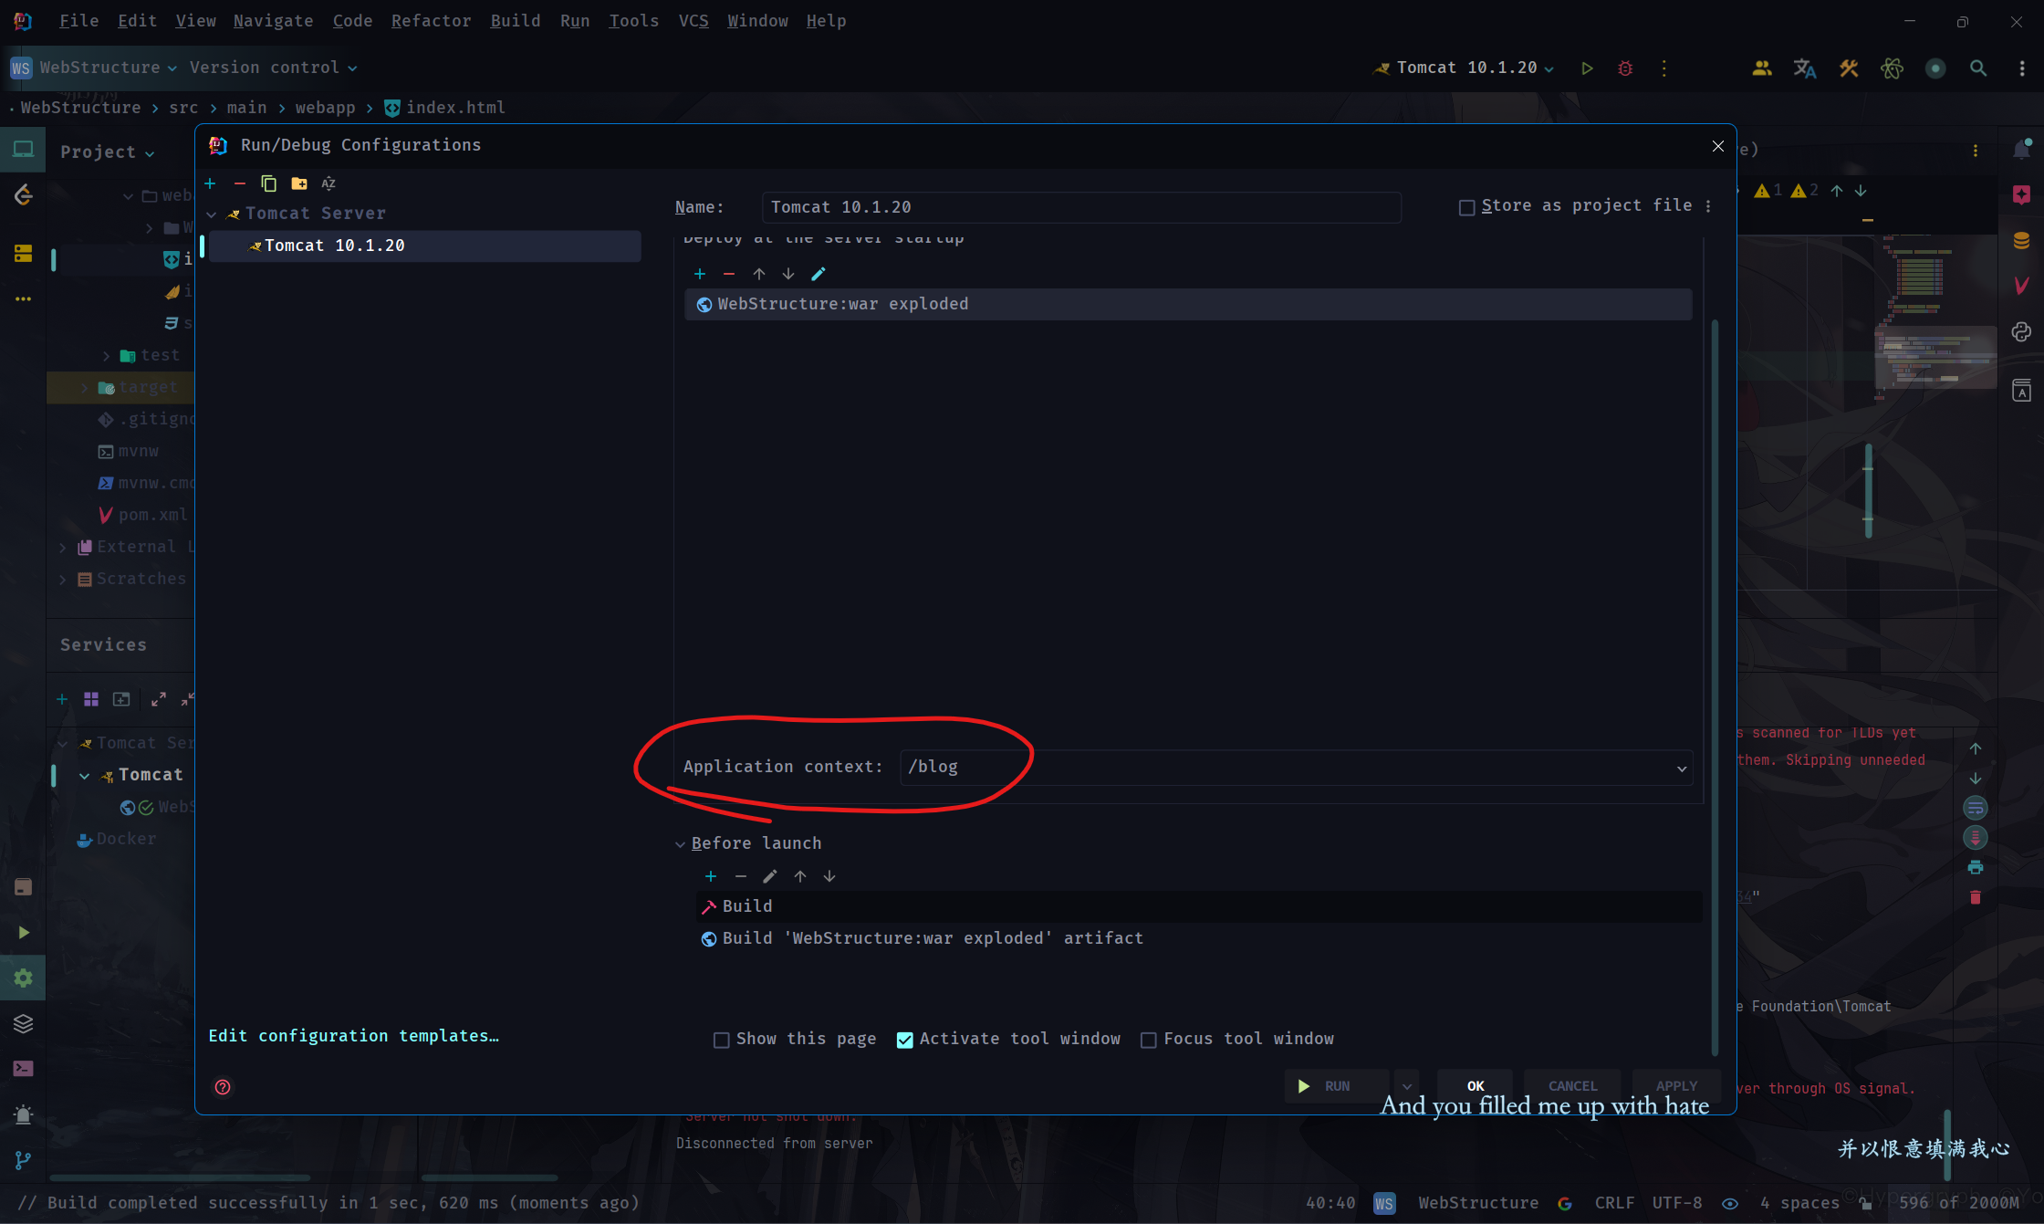Remove Before launch task minus icon
Viewport: 2044px width, 1224px height.
point(740,876)
